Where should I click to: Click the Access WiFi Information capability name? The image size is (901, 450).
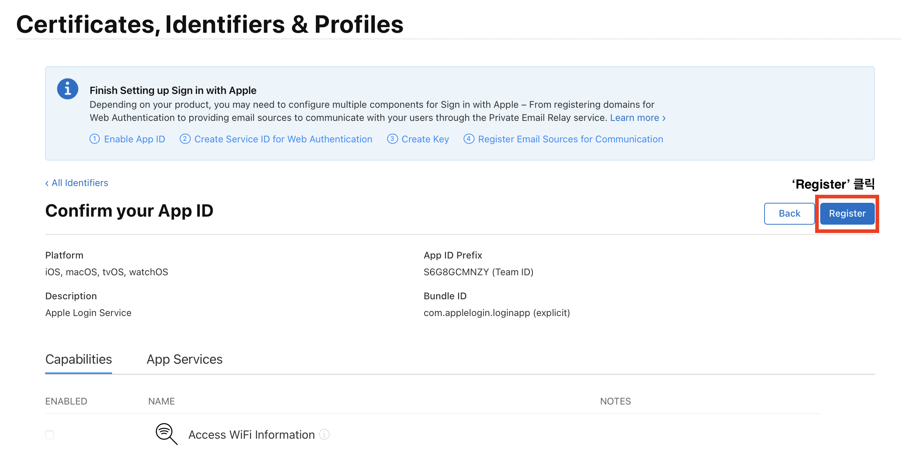(x=251, y=435)
